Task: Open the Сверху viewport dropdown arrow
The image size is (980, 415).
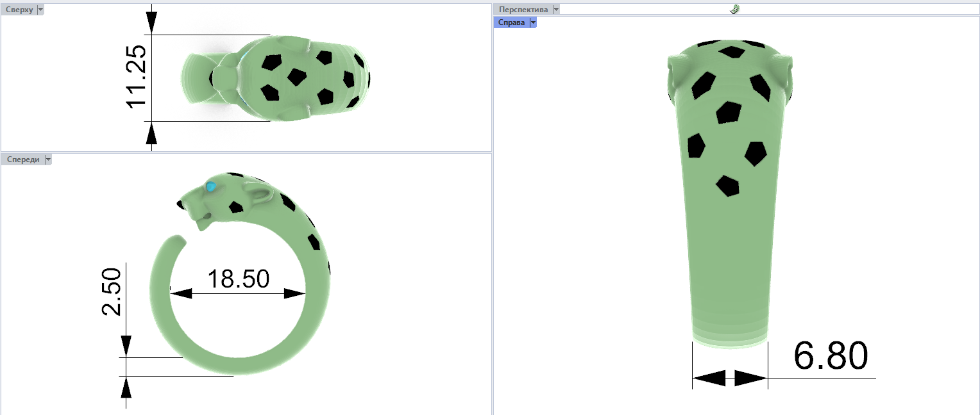Action: point(40,10)
